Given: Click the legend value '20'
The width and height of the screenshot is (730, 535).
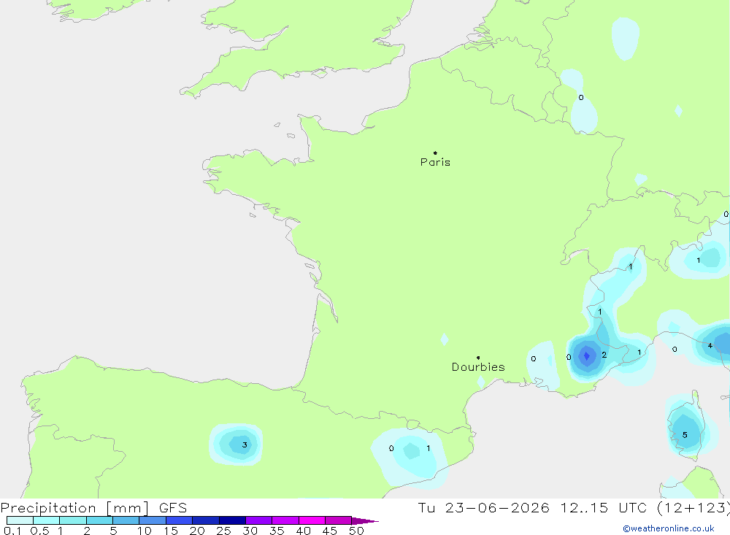Looking at the screenshot, I should point(197,531).
